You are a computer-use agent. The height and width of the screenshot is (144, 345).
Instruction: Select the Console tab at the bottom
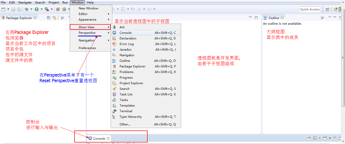(x=99, y=139)
